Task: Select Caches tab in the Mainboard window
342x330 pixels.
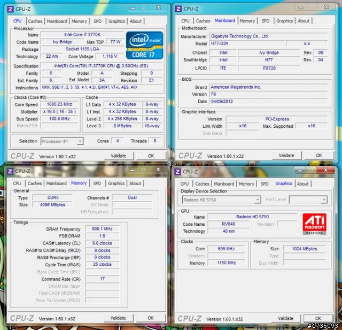Action: [x=203, y=21]
